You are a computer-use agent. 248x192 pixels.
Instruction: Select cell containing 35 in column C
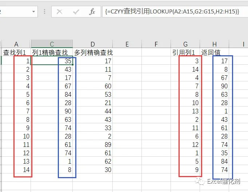(x=52, y=61)
